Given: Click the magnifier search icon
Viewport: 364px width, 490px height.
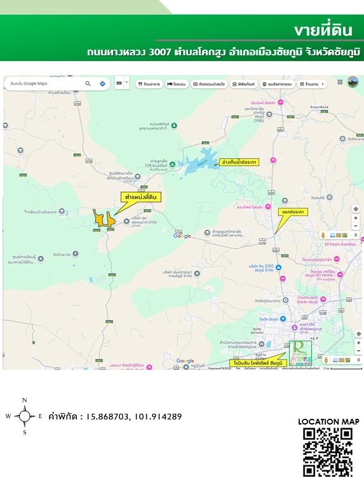Looking at the screenshot, I should [x=88, y=84].
